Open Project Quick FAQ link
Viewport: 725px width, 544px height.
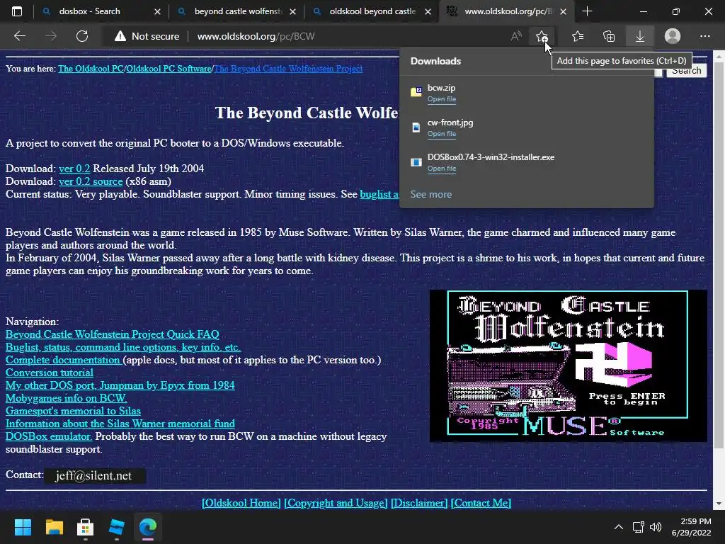pyautogui.click(x=113, y=334)
